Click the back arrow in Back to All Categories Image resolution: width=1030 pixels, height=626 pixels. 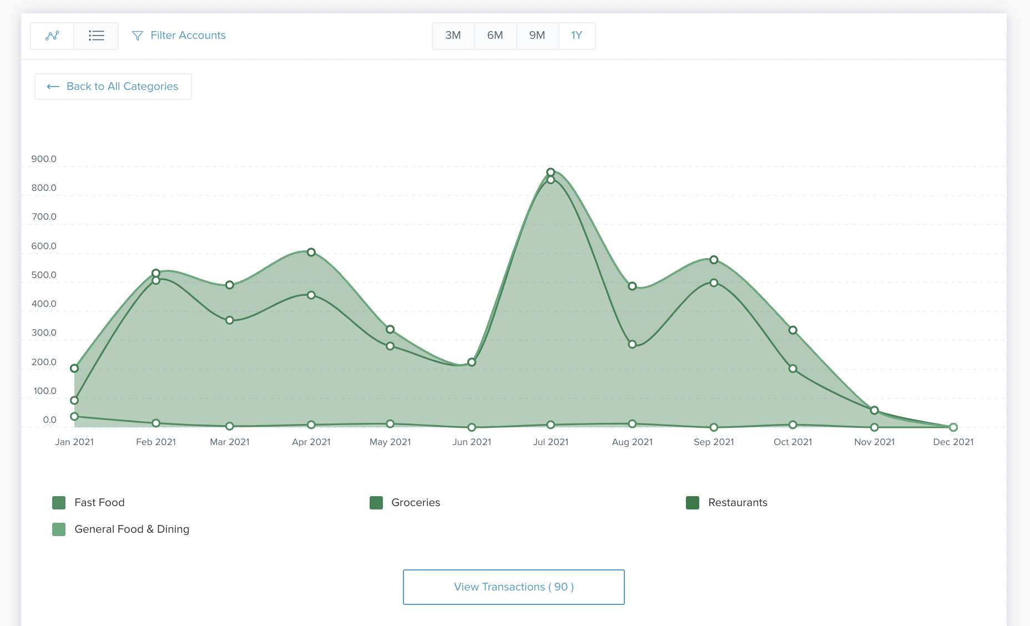click(53, 86)
